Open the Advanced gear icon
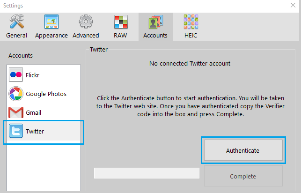This screenshot has height=193, width=301. tap(86, 22)
